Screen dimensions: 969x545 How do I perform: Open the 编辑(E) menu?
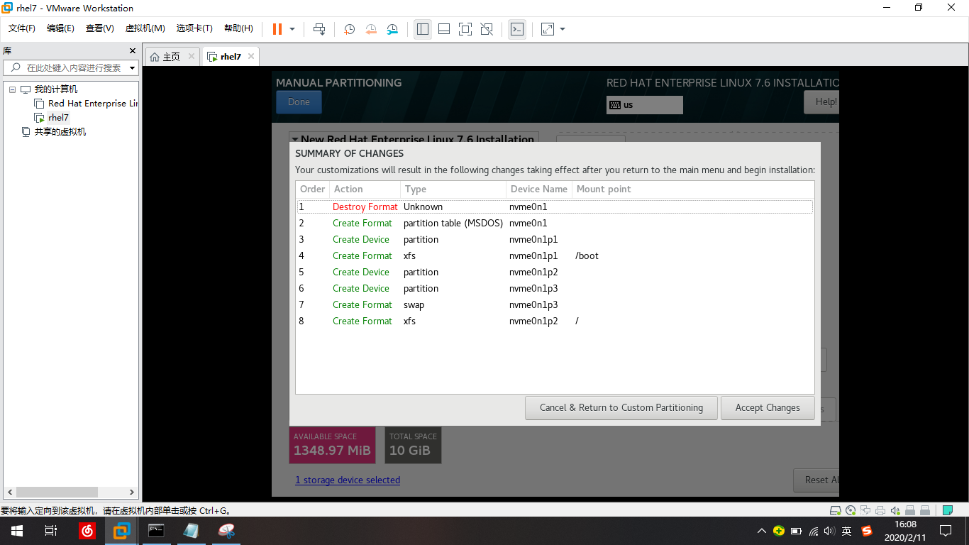coord(60,28)
